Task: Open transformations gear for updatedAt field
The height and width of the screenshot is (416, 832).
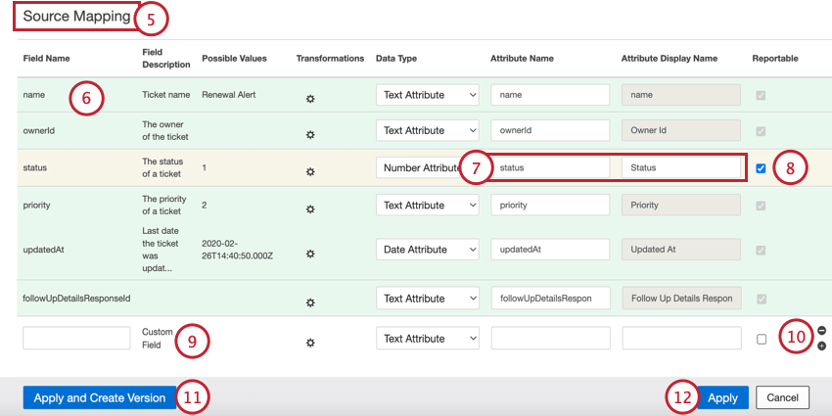Action: 310,254
